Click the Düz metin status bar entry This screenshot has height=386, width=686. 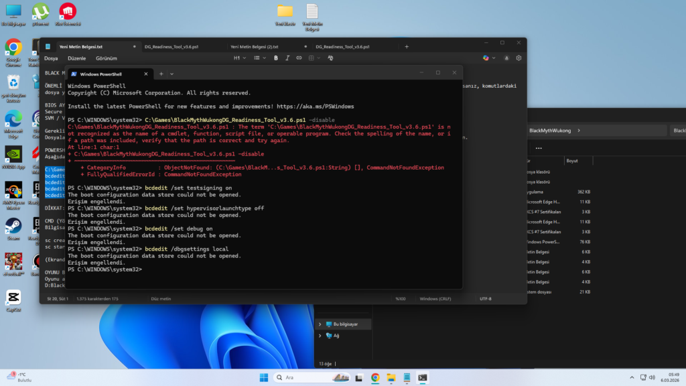[161, 299]
